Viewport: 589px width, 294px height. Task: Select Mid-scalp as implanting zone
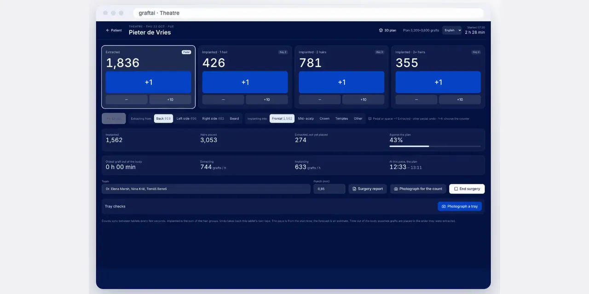[x=306, y=119]
